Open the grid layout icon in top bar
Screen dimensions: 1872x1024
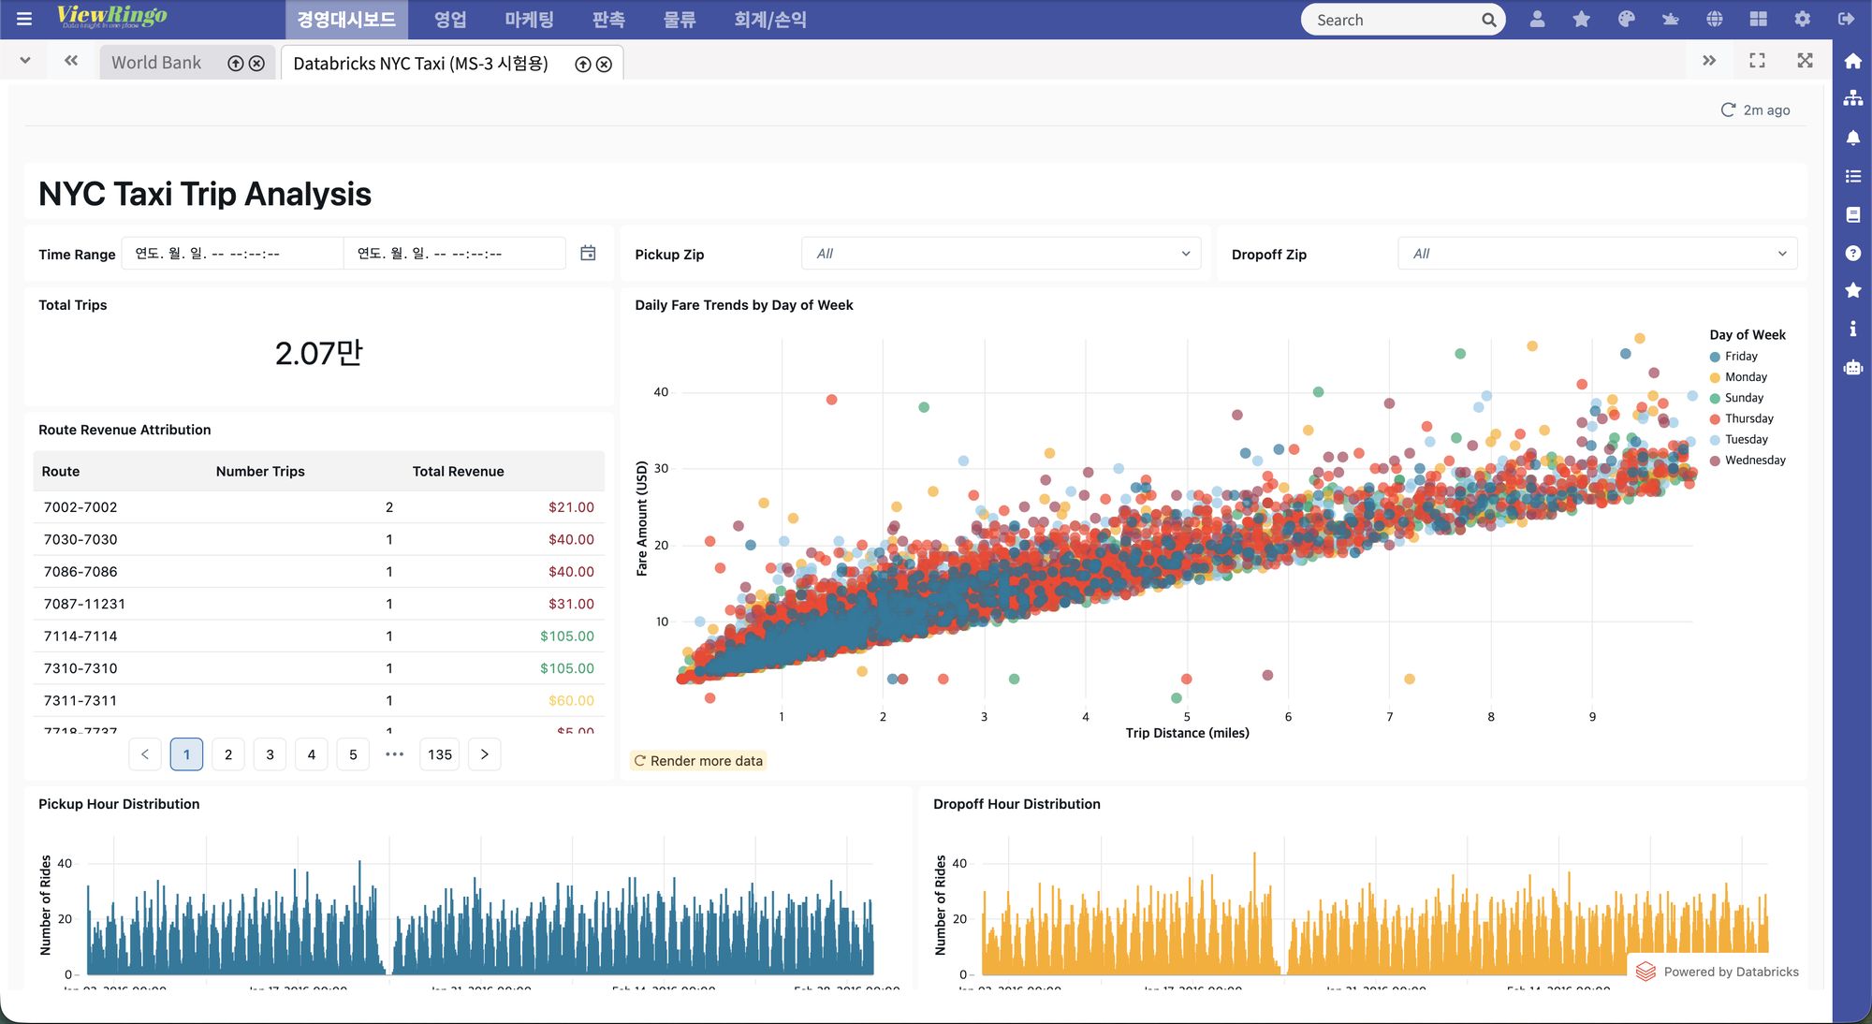[x=1759, y=19]
